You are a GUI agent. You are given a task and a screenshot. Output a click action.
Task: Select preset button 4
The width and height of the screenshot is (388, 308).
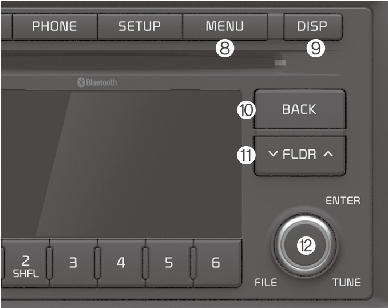121,263
